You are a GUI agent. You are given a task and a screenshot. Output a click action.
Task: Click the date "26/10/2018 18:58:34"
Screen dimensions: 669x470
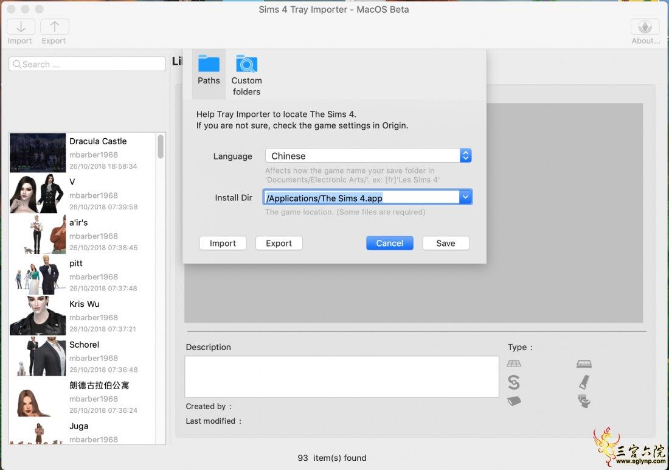click(103, 166)
